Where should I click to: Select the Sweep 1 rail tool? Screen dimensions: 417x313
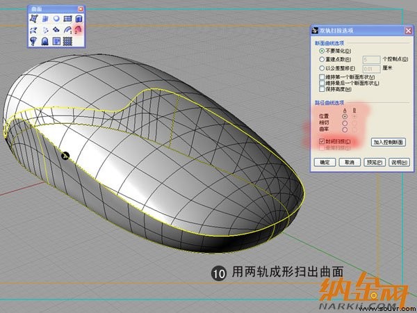[x=67, y=30]
